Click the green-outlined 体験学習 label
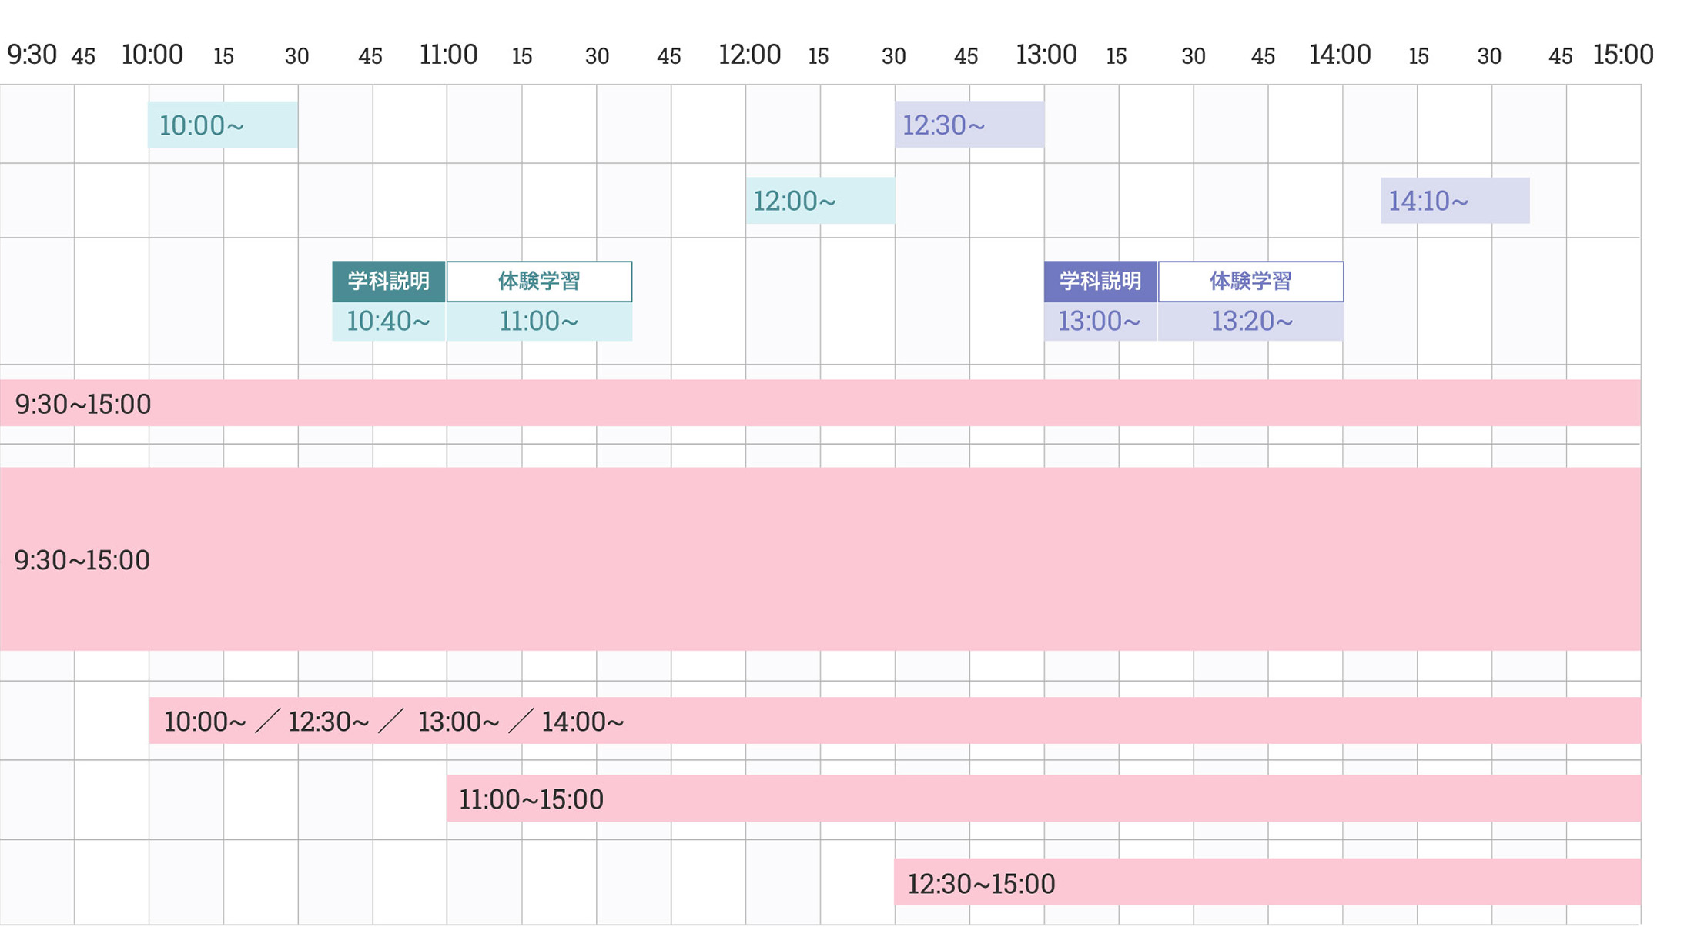 point(539,281)
